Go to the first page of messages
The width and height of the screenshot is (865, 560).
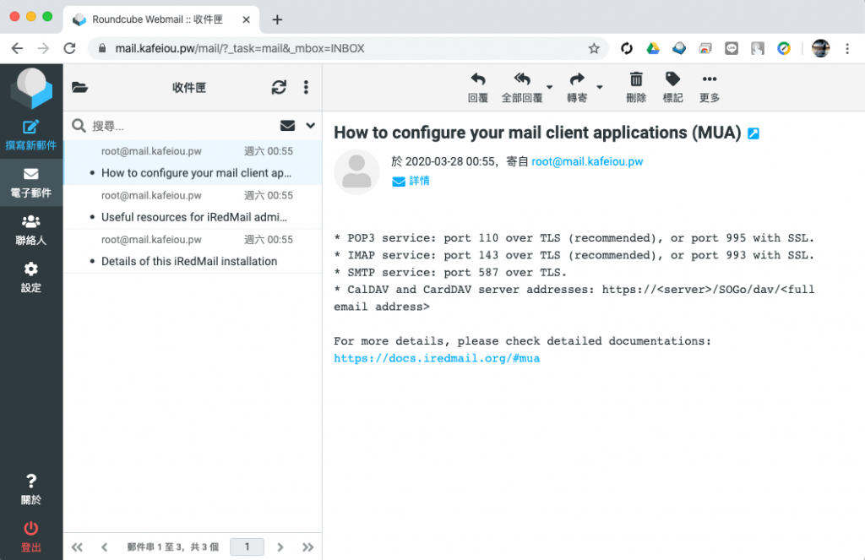pos(77,547)
